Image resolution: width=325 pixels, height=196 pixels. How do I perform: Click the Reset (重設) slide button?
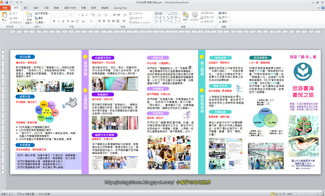coord(39,18)
